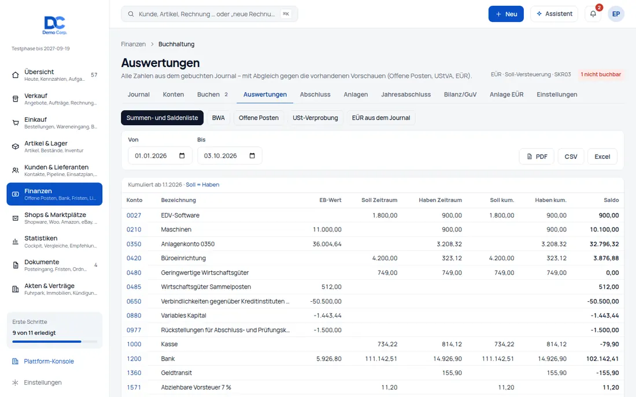Click the Einkauf shopping cart icon
Image resolution: width=636 pixels, height=397 pixels.
point(16,123)
